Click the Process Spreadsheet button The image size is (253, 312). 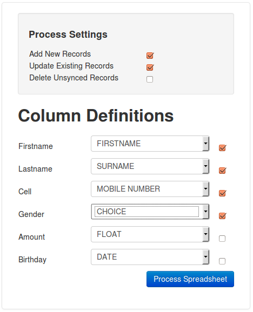point(190,279)
